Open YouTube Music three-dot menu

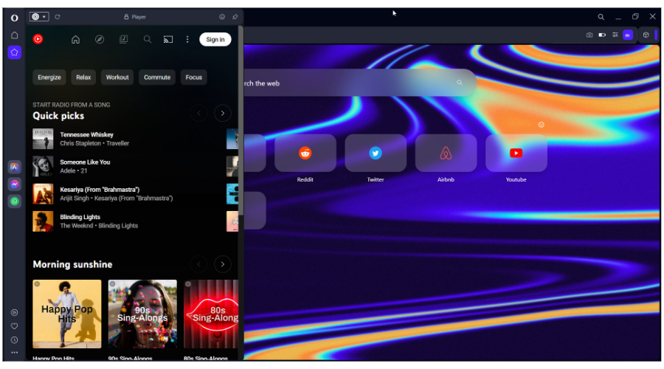point(187,39)
